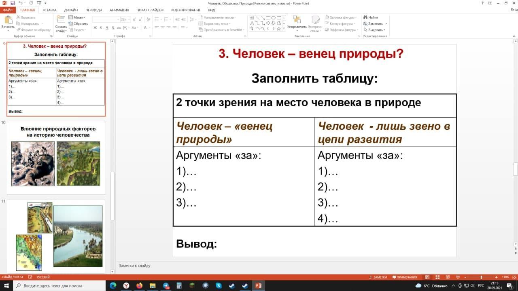Click the Save icon in quick access toolbar
The image size is (518, 291).
13,3
